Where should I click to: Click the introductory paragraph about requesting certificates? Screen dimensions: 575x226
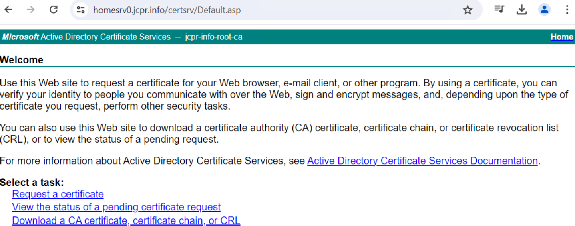284,95
